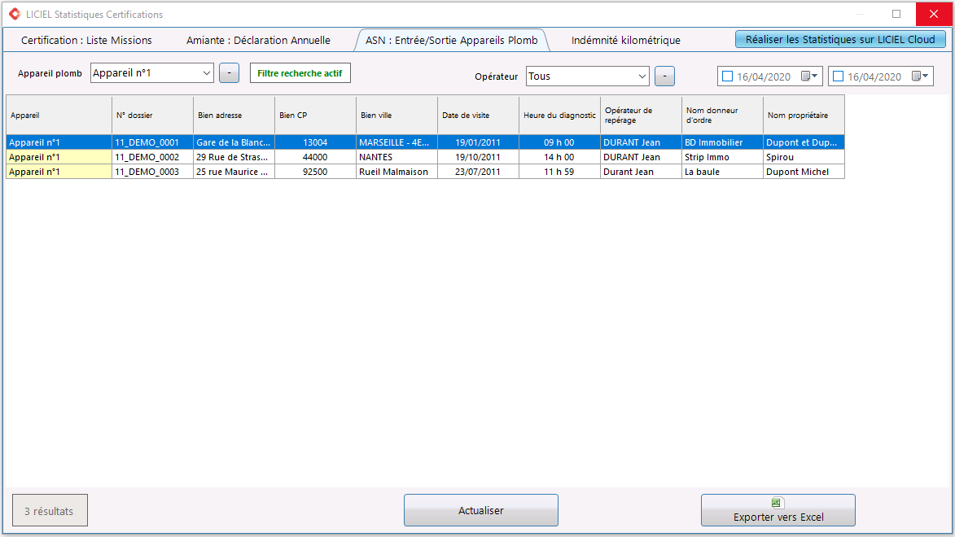Clear the Appareil plomb filter with dash button
This screenshot has width=955, height=537.
(229, 73)
